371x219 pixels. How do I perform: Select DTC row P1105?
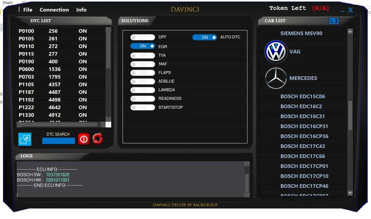pyautogui.click(x=53, y=84)
